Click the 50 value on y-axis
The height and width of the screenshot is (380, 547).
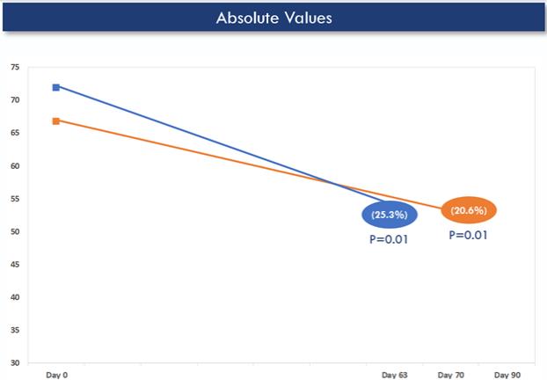click(x=15, y=231)
